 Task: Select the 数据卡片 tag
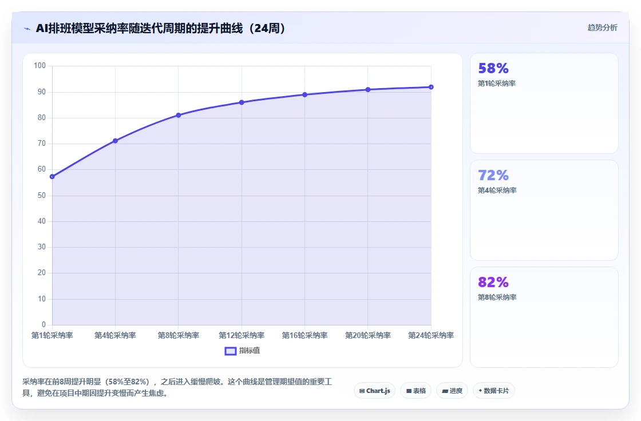pyautogui.click(x=494, y=391)
